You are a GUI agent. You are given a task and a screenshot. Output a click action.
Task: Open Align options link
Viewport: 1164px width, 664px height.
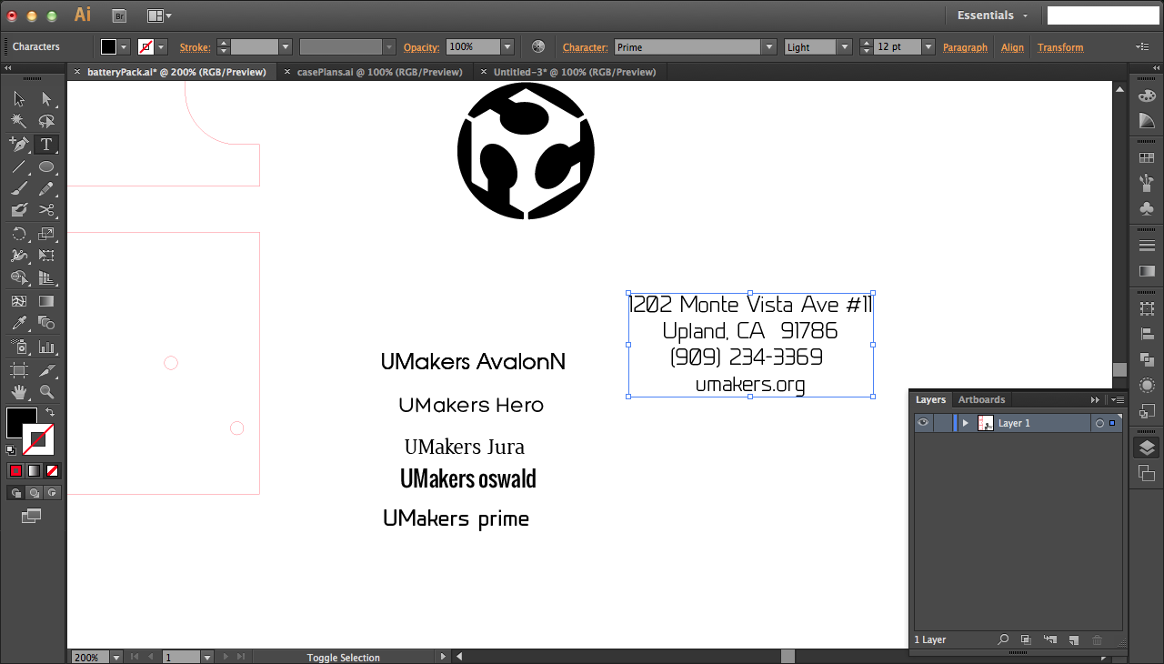1012,47
